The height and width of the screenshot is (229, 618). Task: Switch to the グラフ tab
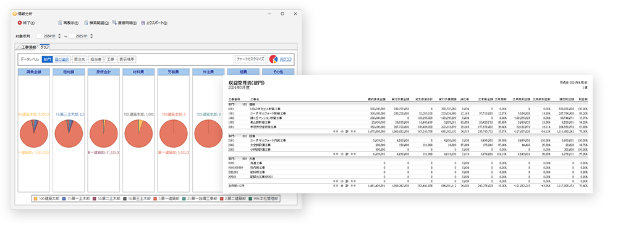44,47
